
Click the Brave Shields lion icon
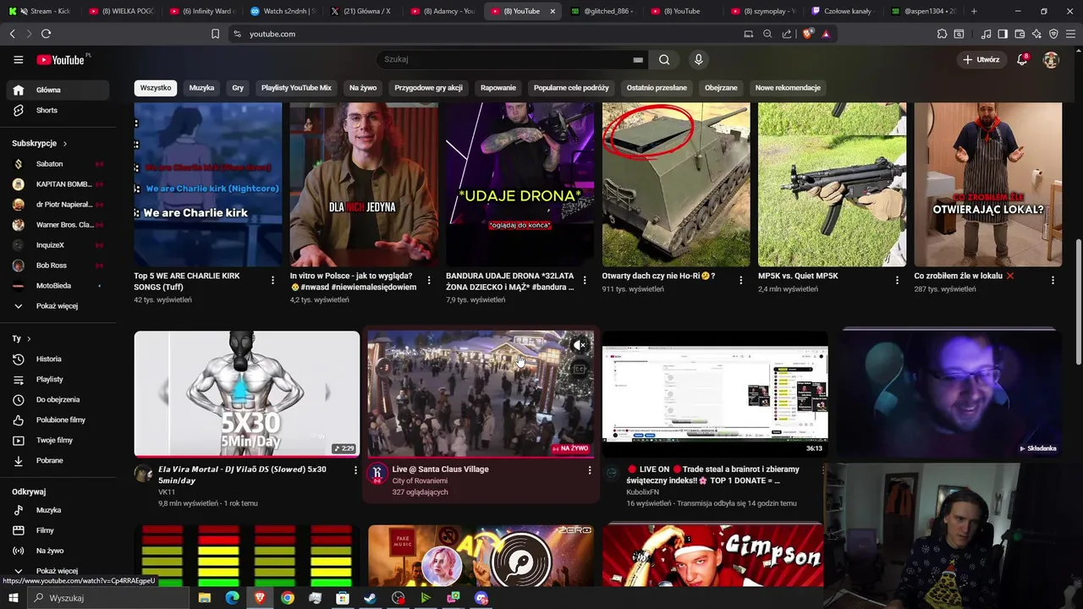(x=807, y=34)
